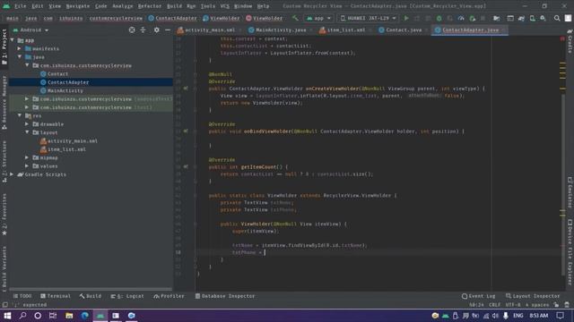Open the Profiler tool window
This screenshot has height=322, width=574.
pos(169,296)
